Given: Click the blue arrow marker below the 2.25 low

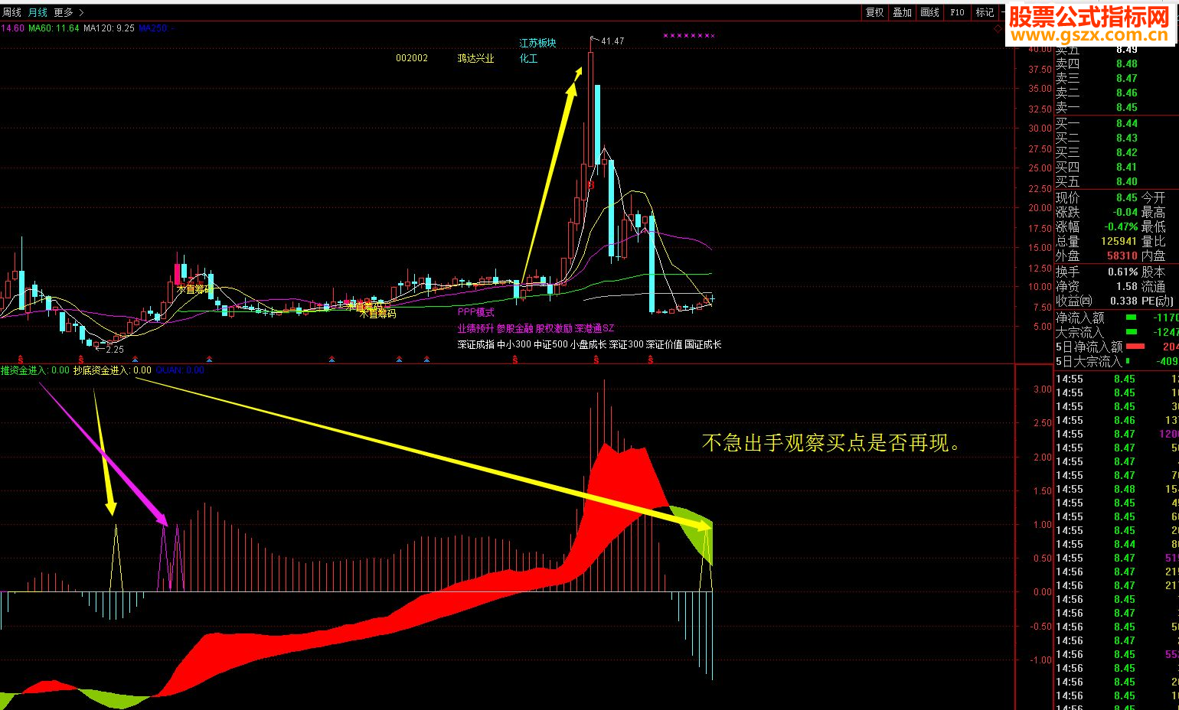Looking at the screenshot, I should point(135,359).
